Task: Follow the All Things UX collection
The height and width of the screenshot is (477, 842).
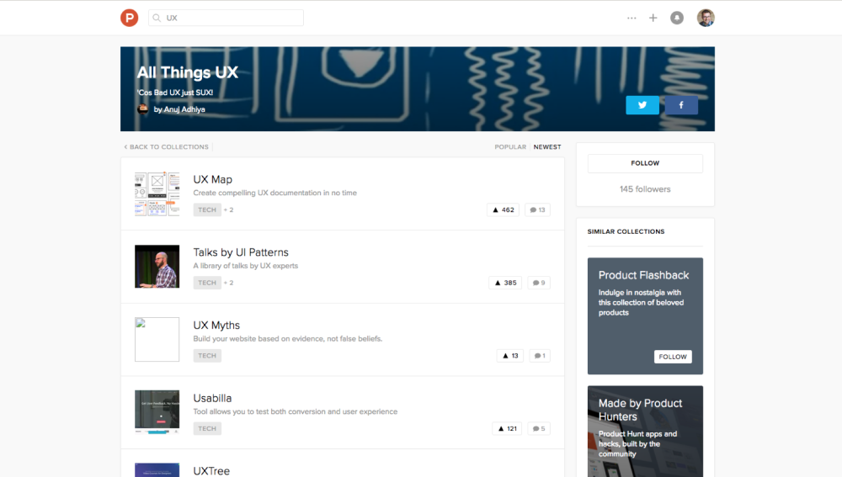Action: (x=645, y=163)
